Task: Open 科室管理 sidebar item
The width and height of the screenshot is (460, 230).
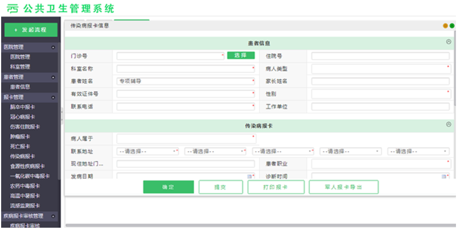Action: (20, 67)
